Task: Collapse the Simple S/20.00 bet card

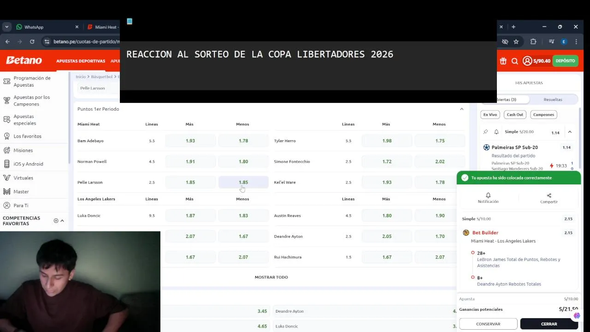Action: pyautogui.click(x=570, y=132)
